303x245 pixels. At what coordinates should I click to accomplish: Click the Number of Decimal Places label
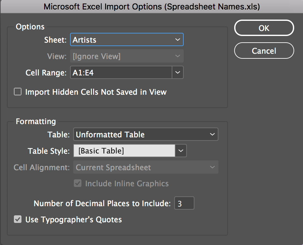click(102, 204)
